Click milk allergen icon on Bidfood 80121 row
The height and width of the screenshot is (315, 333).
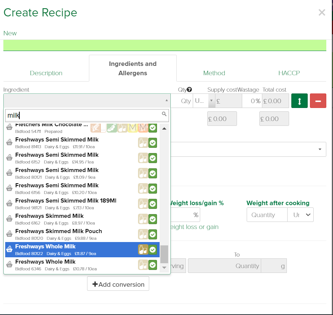(143, 173)
